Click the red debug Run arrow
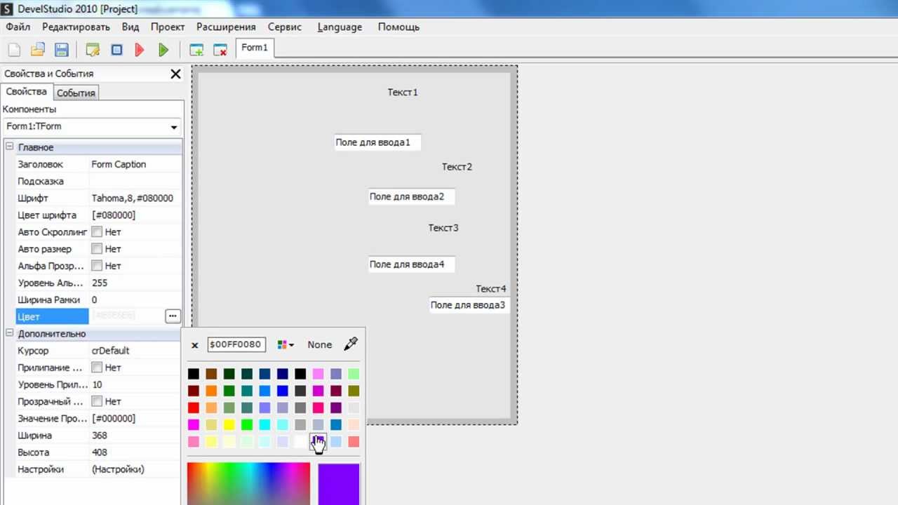The image size is (898, 505). click(140, 50)
